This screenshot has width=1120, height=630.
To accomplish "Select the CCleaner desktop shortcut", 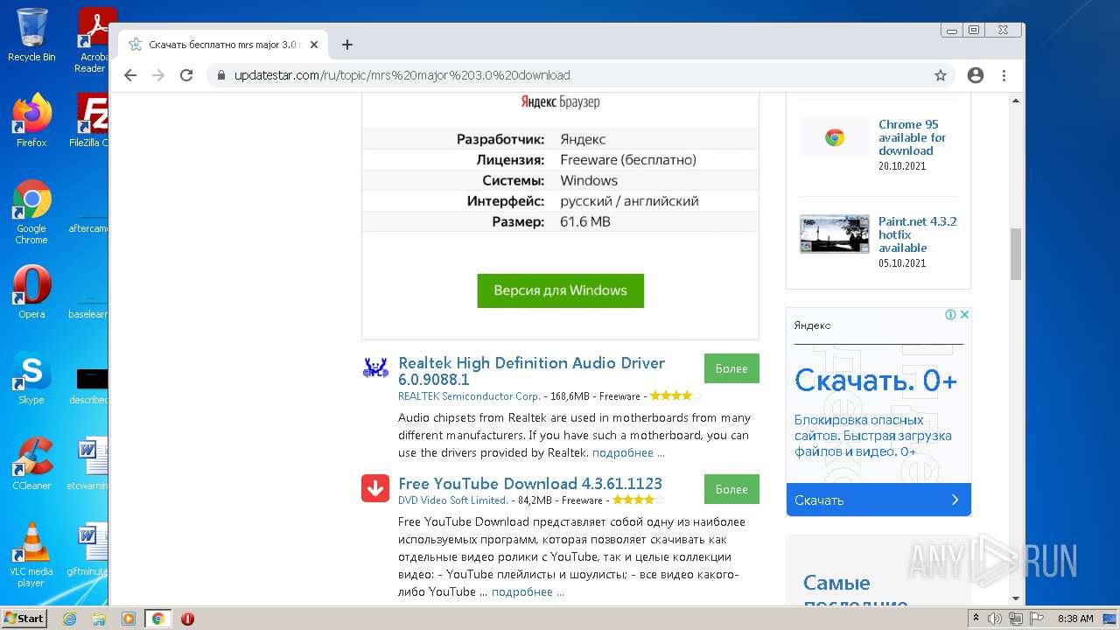I will (31, 464).
